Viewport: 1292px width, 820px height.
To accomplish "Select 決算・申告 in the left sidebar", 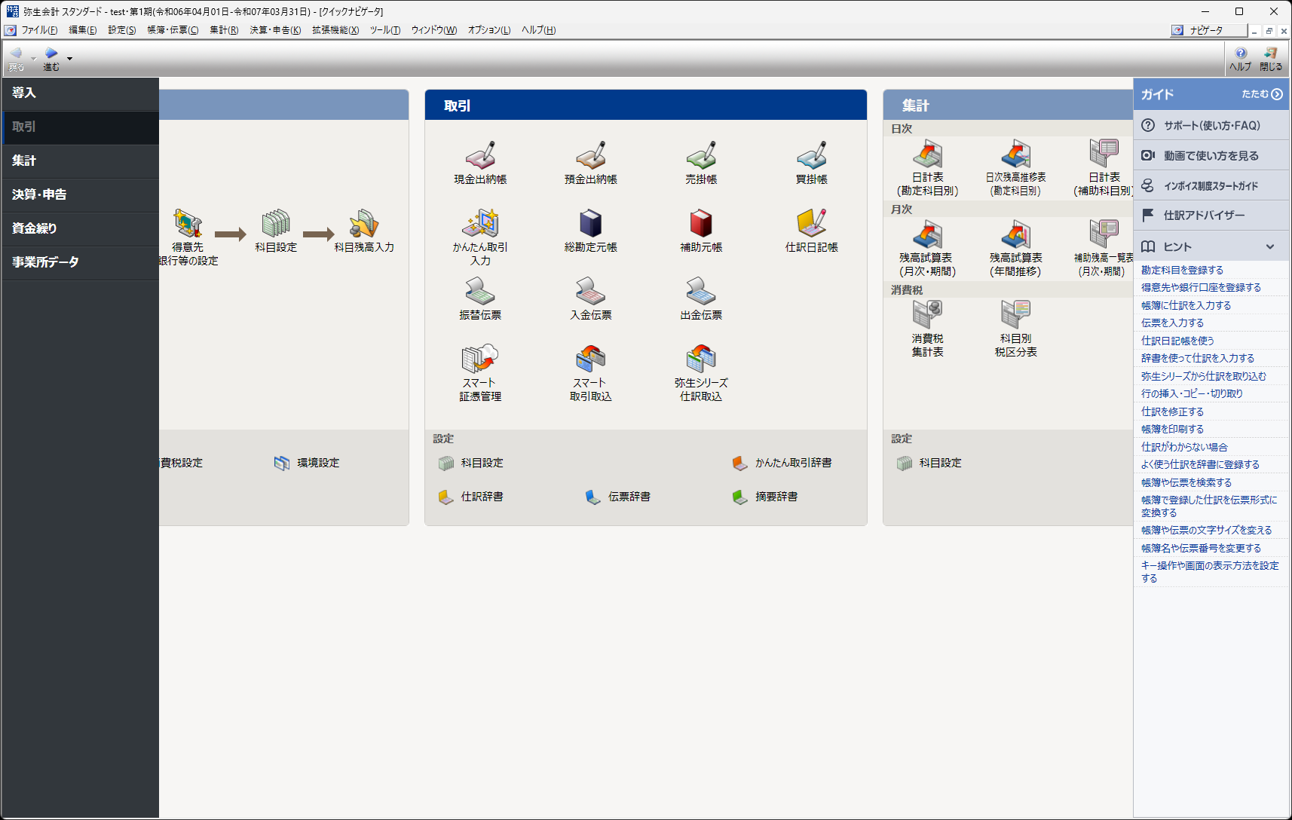I will tap(80, 194).
